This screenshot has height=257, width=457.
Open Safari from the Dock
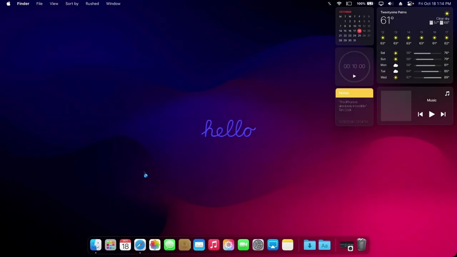pos(140,245)
